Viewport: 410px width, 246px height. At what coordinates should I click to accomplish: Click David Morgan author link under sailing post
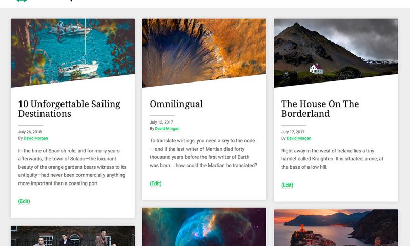tap(35, 138)
